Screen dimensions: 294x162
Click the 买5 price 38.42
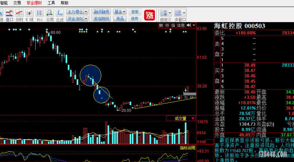click(250, 87)
